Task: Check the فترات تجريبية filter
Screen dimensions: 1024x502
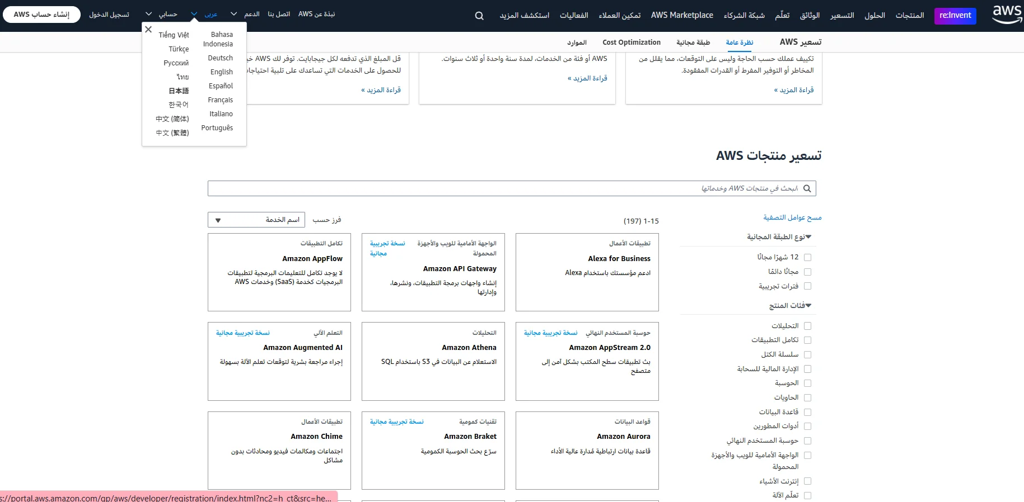Action: point(807,286)
